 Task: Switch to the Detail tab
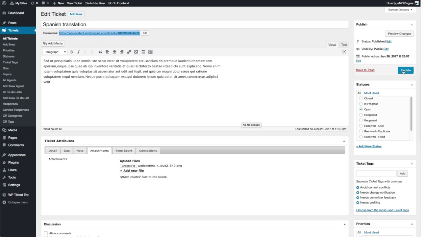tap(53, 151)
